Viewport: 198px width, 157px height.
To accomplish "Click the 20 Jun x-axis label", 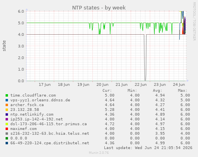I will tap(102, 85).
